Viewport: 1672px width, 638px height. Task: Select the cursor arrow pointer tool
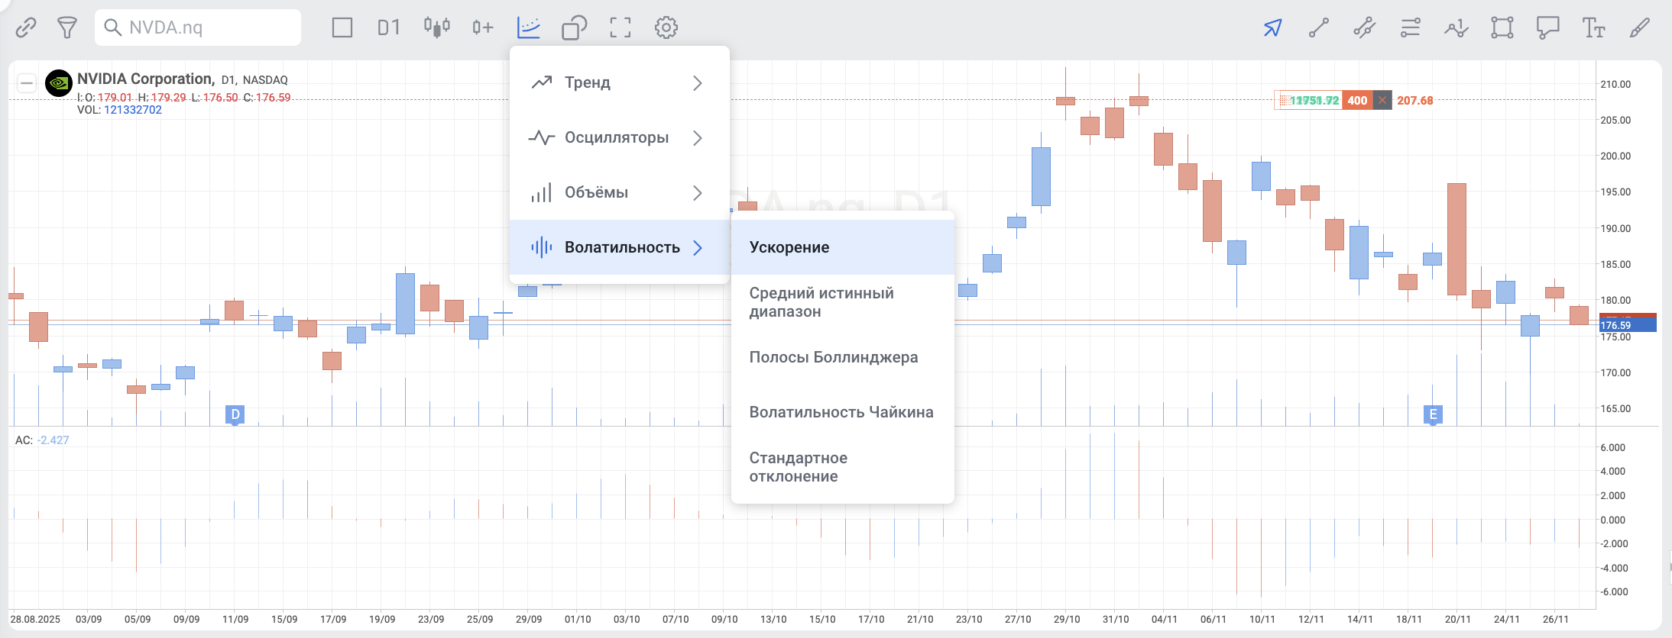click(1272, 28)
